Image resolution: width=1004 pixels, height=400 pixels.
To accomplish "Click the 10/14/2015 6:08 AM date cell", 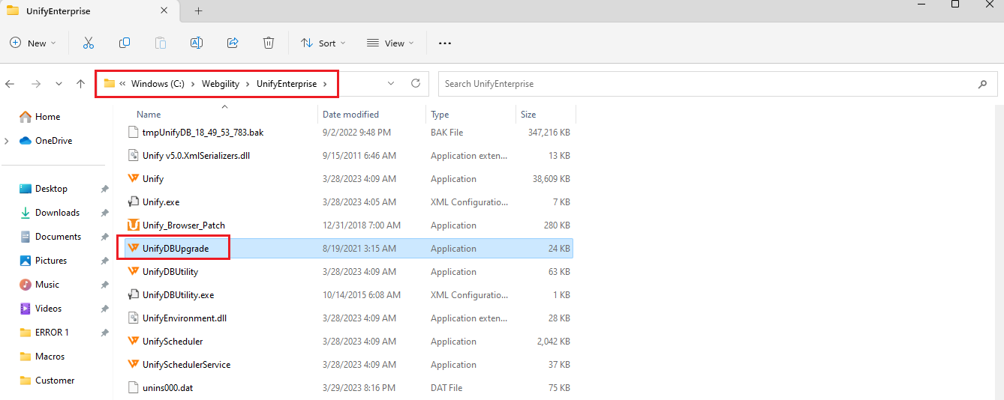I will (362, 295).
